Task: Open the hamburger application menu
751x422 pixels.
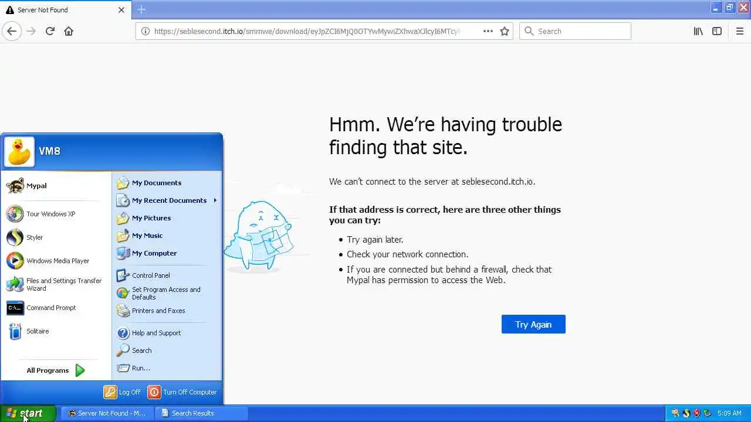Action: 739,31
